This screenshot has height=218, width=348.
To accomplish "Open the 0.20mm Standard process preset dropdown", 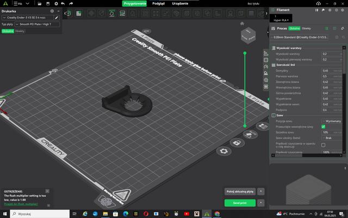I will pos(300,37).
